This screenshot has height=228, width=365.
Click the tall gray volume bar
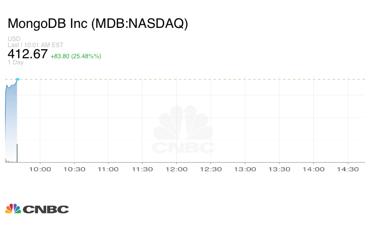click(x=17, y=153)
